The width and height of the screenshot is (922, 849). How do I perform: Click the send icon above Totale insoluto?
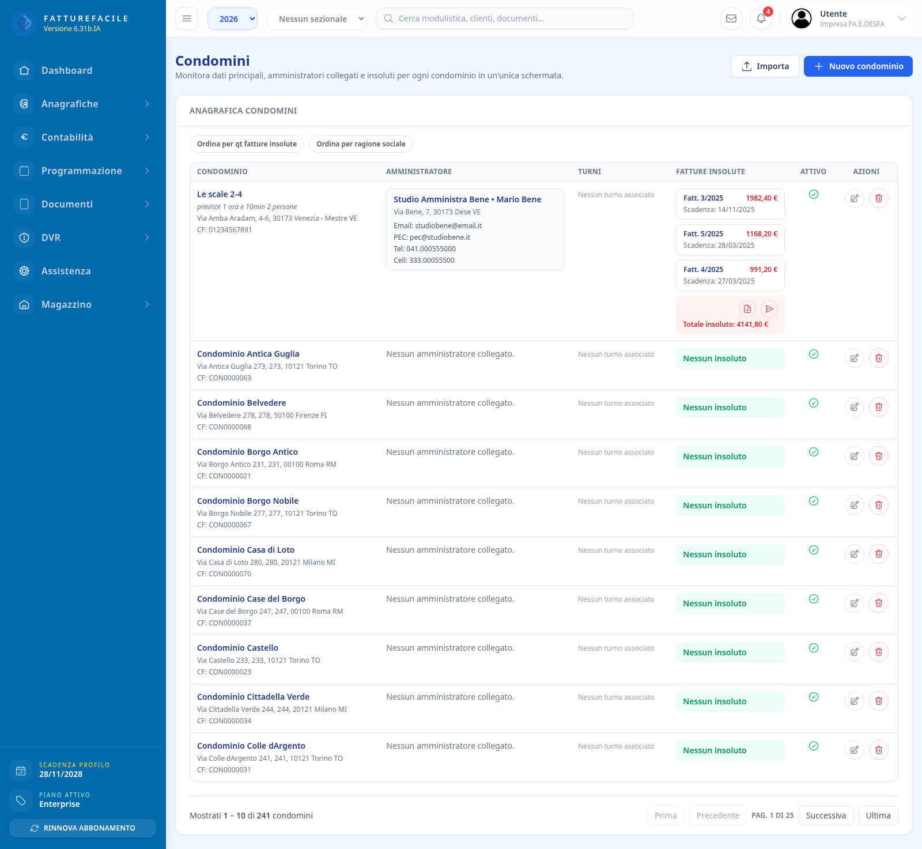(x=769, y=309)
